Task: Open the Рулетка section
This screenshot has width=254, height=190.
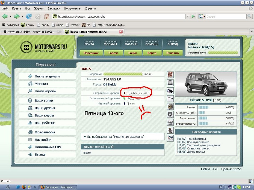Action: (173, 53)
